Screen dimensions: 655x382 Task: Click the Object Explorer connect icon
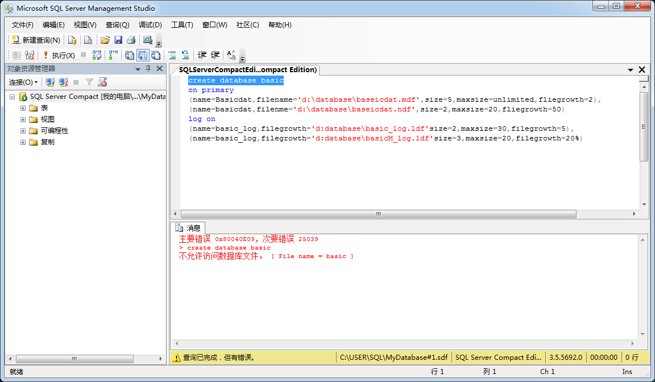(50, 82)
